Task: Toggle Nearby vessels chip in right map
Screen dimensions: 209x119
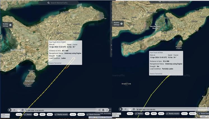Action: [x=173, y=113]
